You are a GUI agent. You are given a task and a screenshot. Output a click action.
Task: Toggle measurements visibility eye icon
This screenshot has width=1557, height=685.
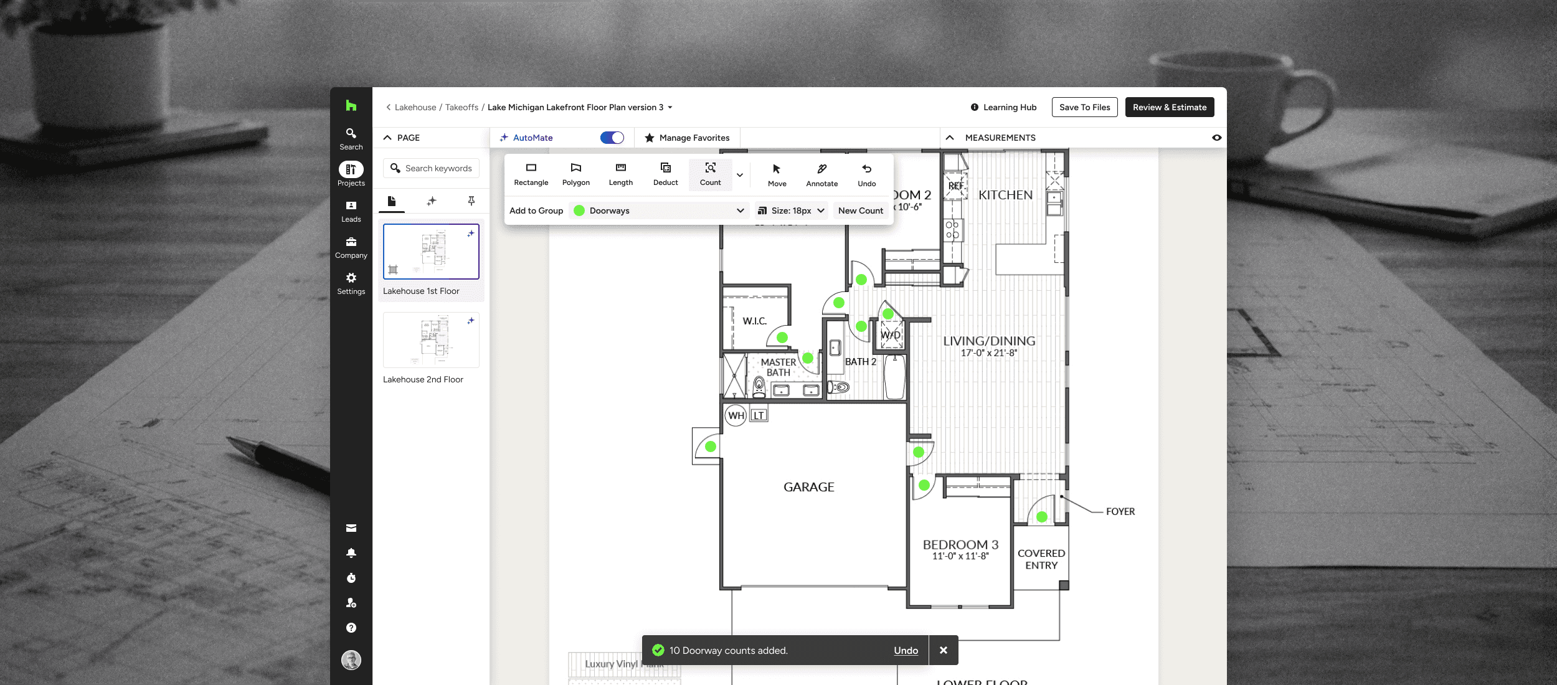1216,138
